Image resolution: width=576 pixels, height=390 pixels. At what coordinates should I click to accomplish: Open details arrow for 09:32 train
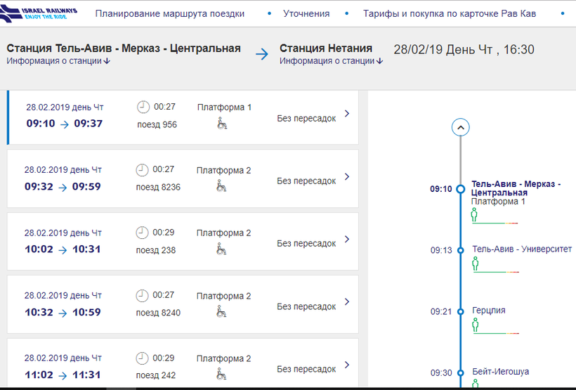[x=347, y=176]
